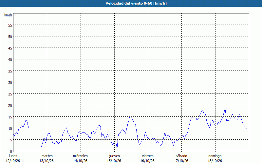Select the date '16/10/26'
262x164 pixels.
(147, 161)
